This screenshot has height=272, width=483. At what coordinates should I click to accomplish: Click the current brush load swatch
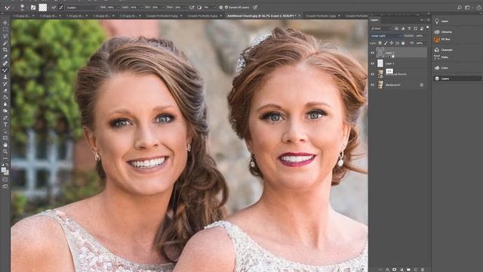[x=42, y=8]
